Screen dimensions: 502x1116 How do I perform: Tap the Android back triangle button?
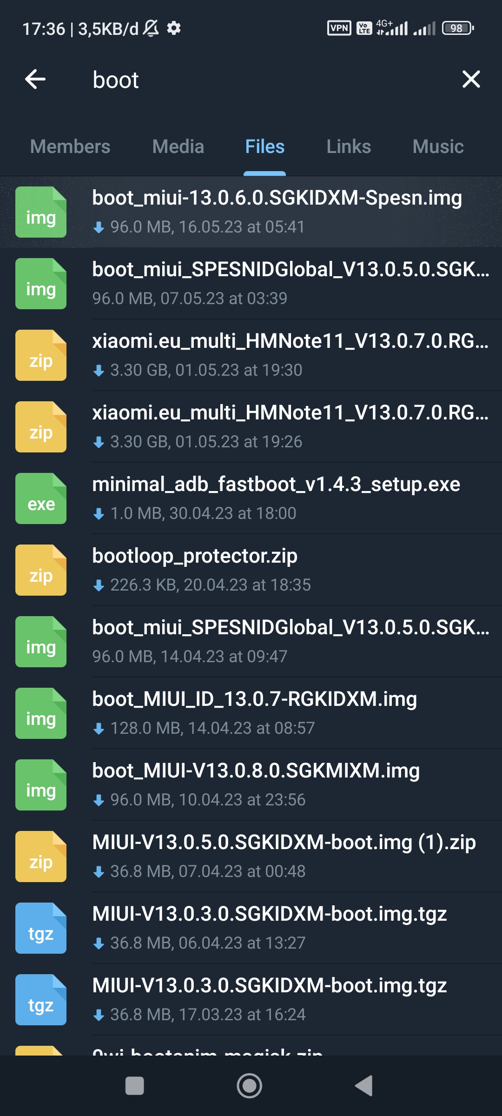[x=364, y=1086]
